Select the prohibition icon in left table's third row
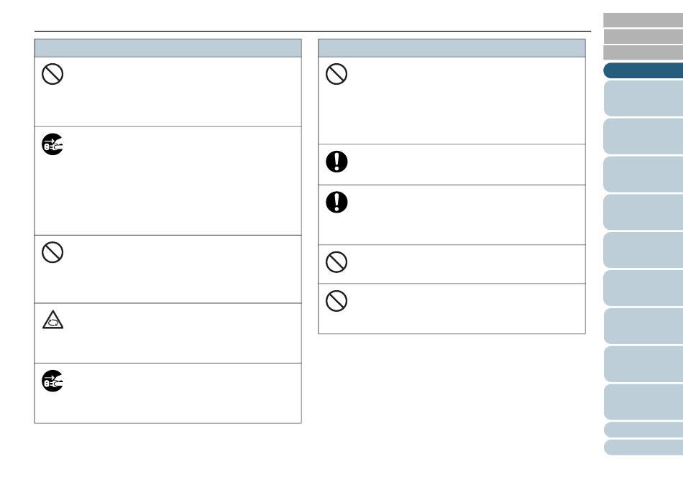 tap(52, 252)
